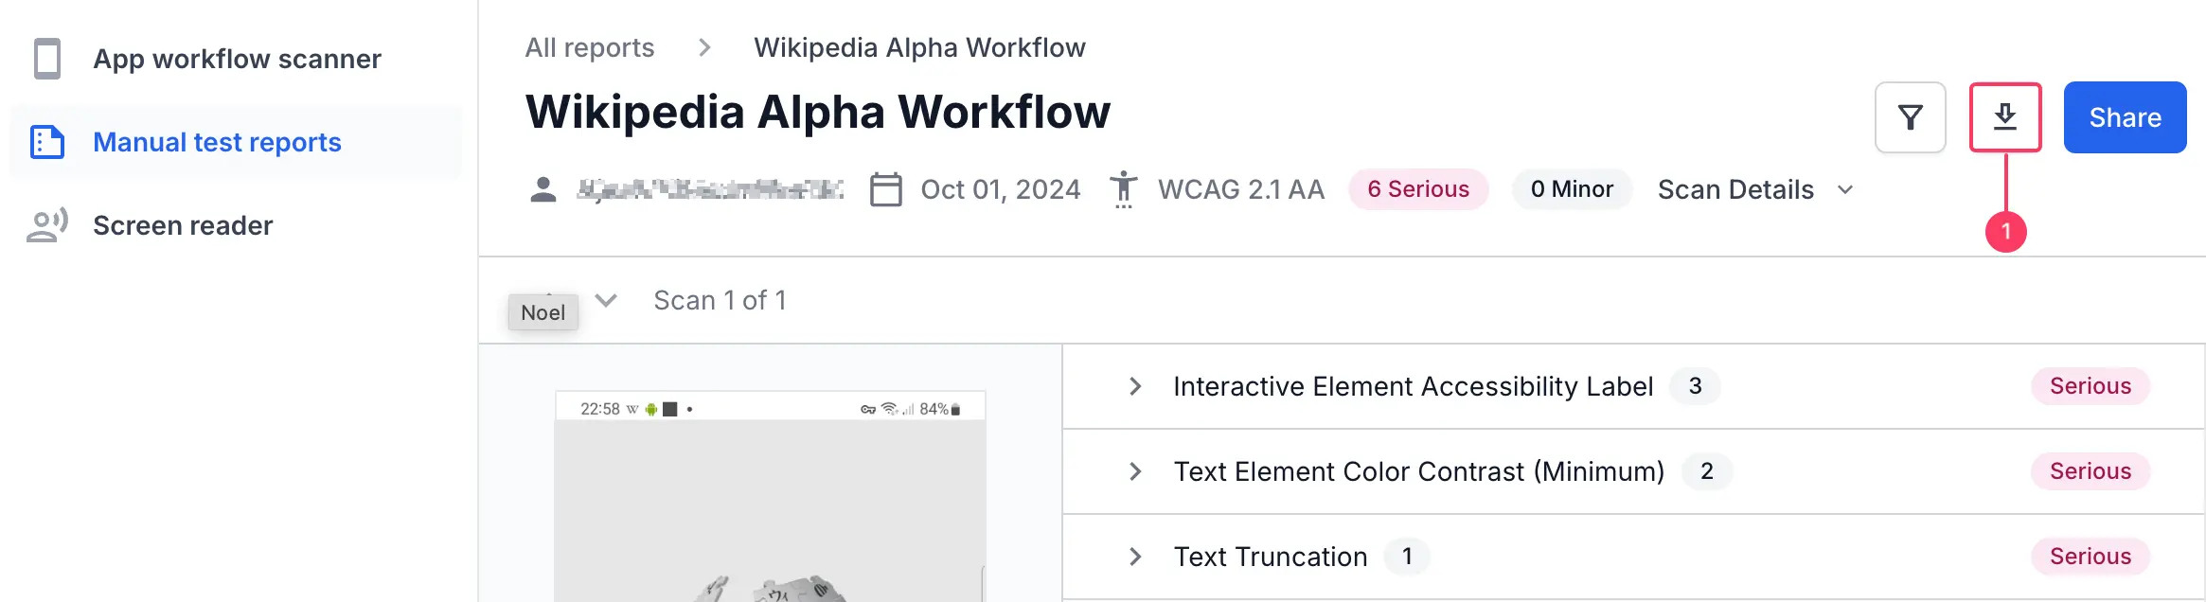The image size is (2206, 602).
Task: Click the App workflow scanner phone icon
Action: tap(47, 59)
